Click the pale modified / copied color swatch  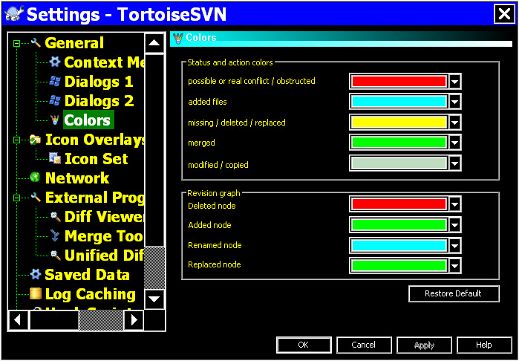[399, 163]
